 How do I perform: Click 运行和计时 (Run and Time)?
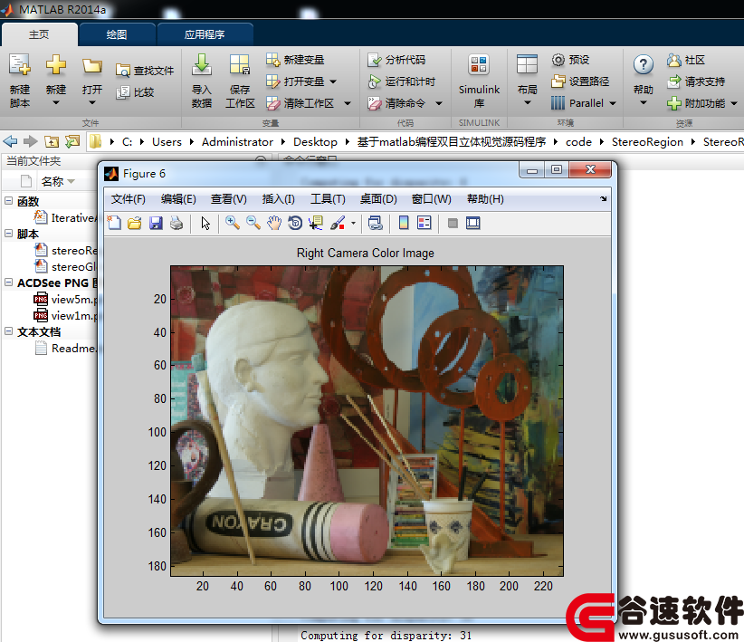pos(402,81)
